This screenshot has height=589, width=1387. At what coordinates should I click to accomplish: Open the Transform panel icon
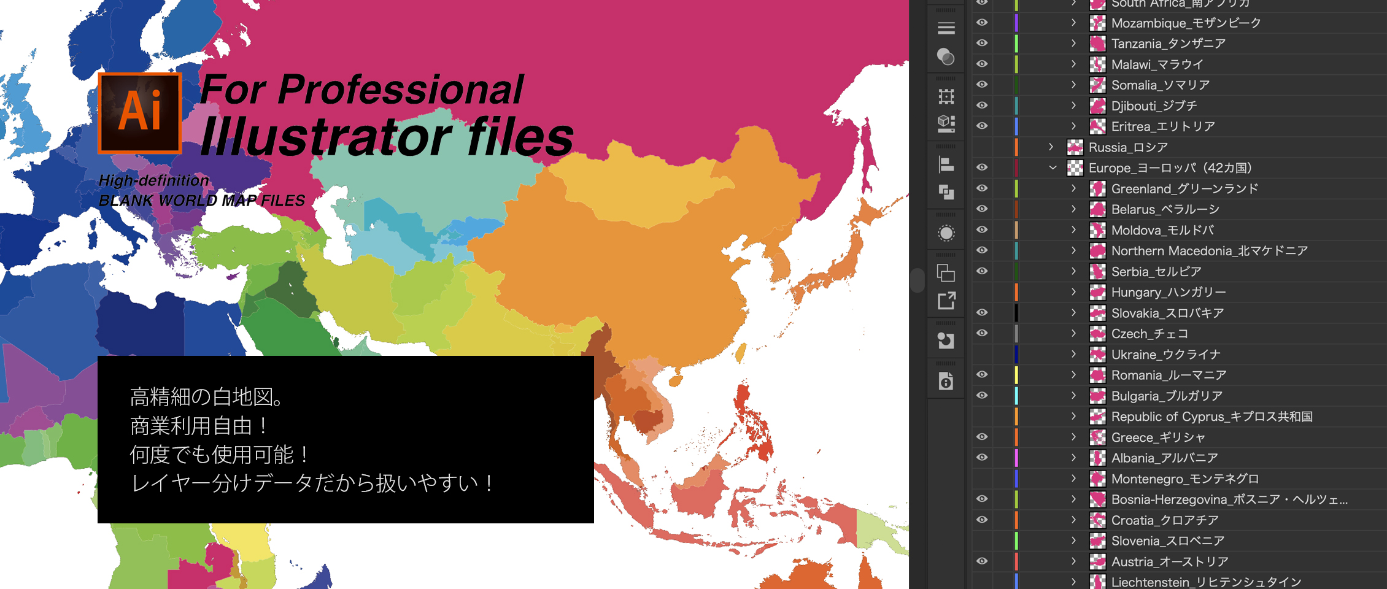point(946,96)
